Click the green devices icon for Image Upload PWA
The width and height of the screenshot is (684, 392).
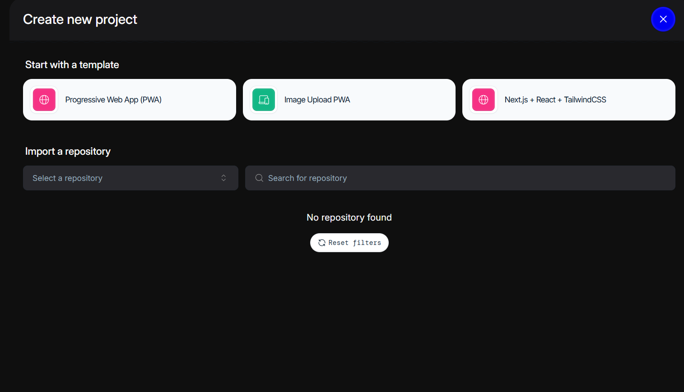(264, 100)
